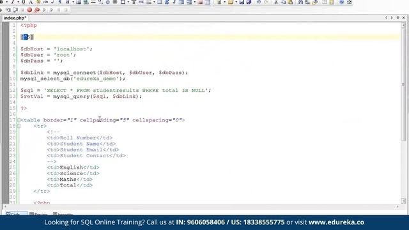409x230 pixels.
Task: Open dropdown arrow next to Italic icon
Action: click(x=18, y=2)
